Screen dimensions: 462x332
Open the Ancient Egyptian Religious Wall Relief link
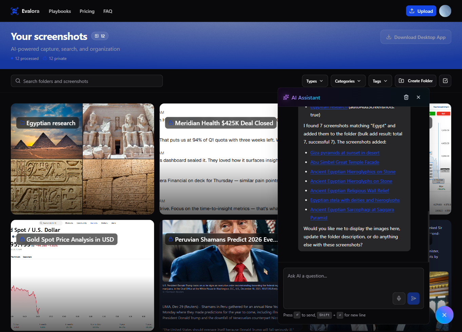tap(350, 191)
